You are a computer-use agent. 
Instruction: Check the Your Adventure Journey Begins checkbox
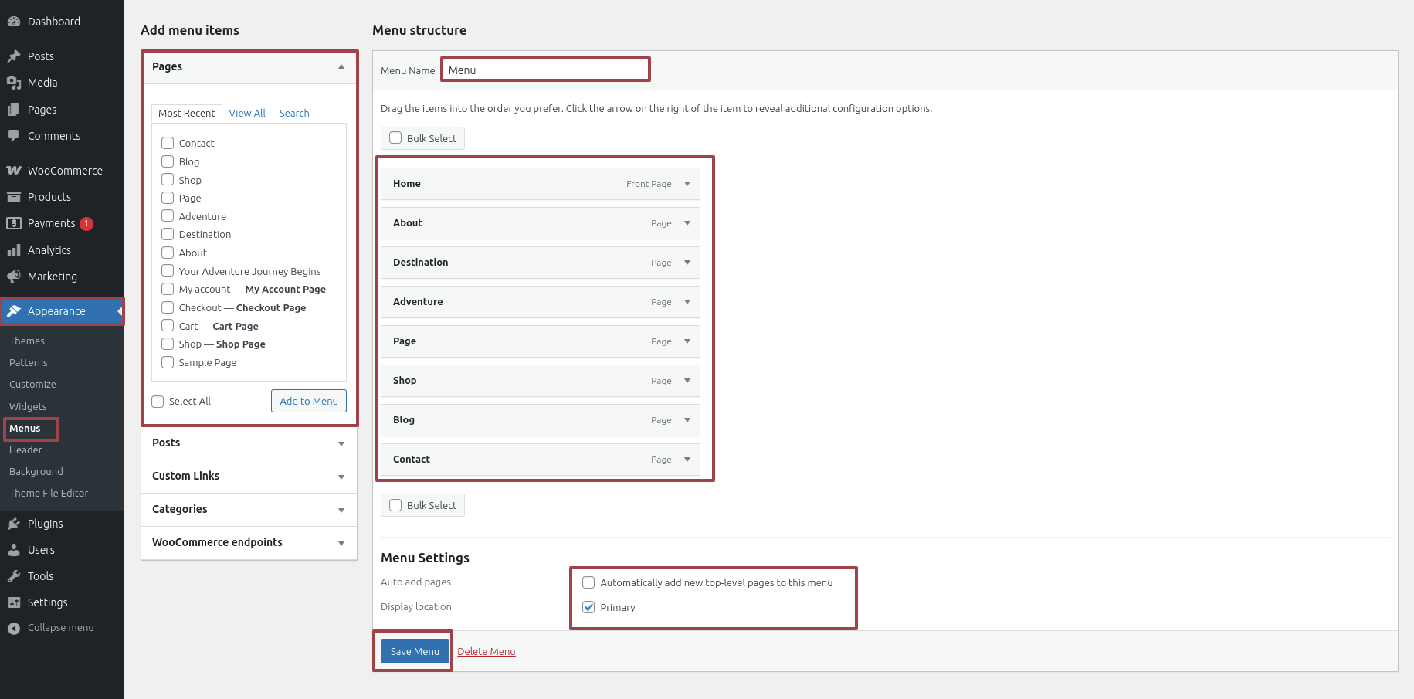[x=168, y=271]
